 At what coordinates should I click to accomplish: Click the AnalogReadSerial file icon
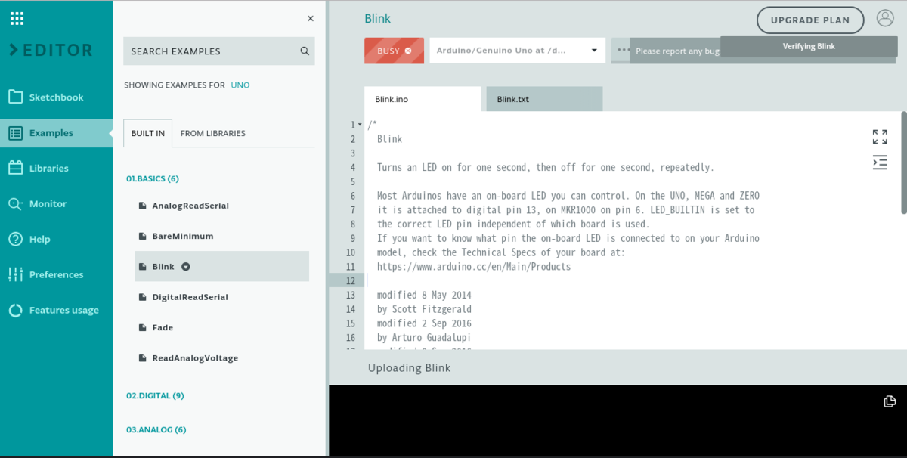(x=143, y=206)
